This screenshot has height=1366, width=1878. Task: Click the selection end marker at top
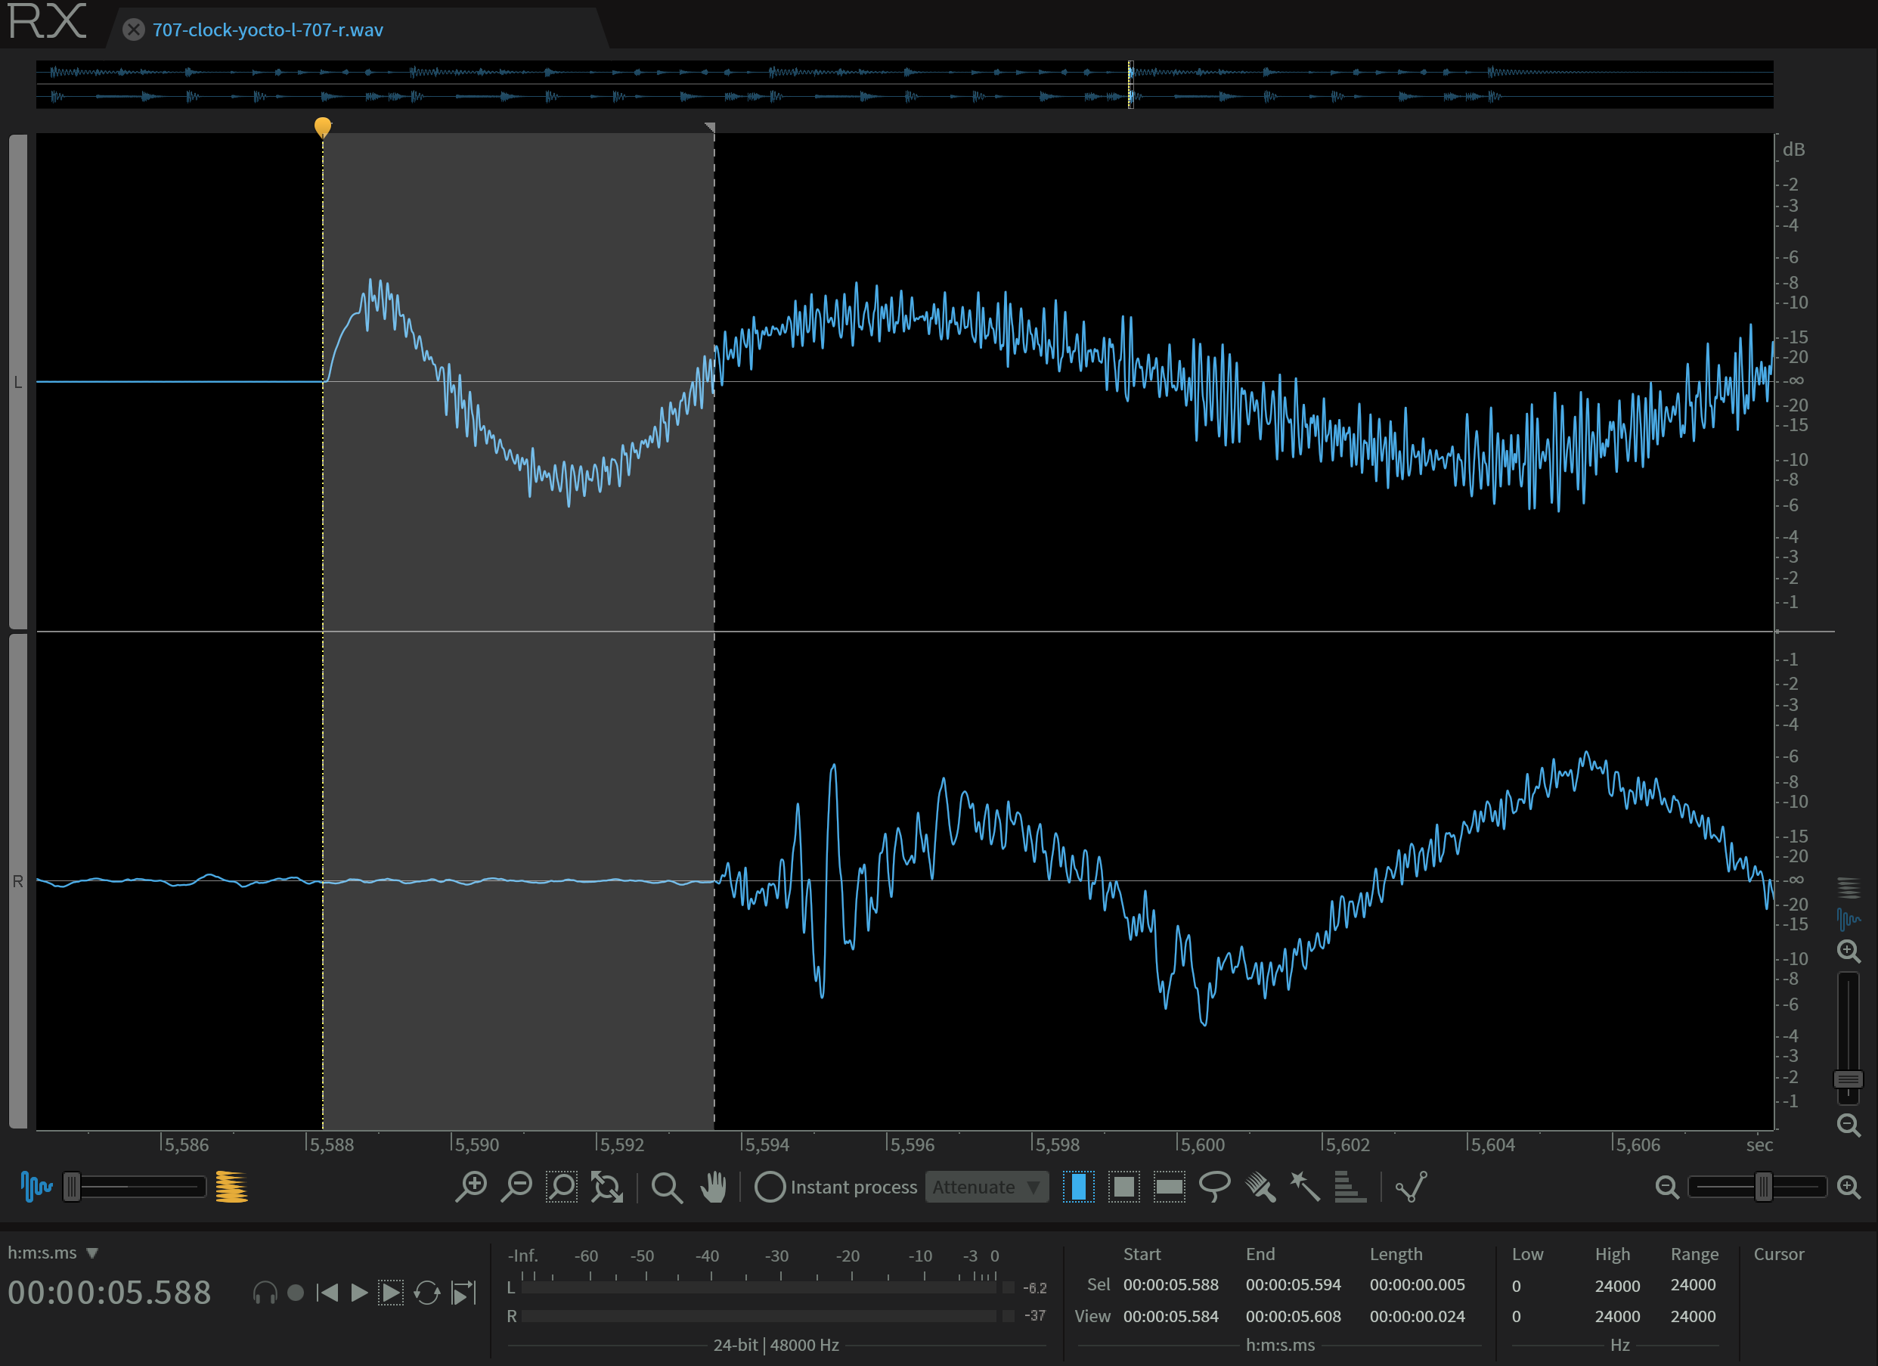[x=711, y=128]
